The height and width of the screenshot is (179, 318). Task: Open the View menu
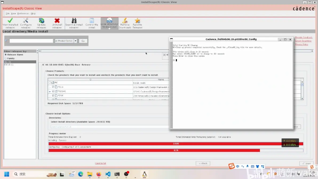pyautogui.click(x=13, y=14)
